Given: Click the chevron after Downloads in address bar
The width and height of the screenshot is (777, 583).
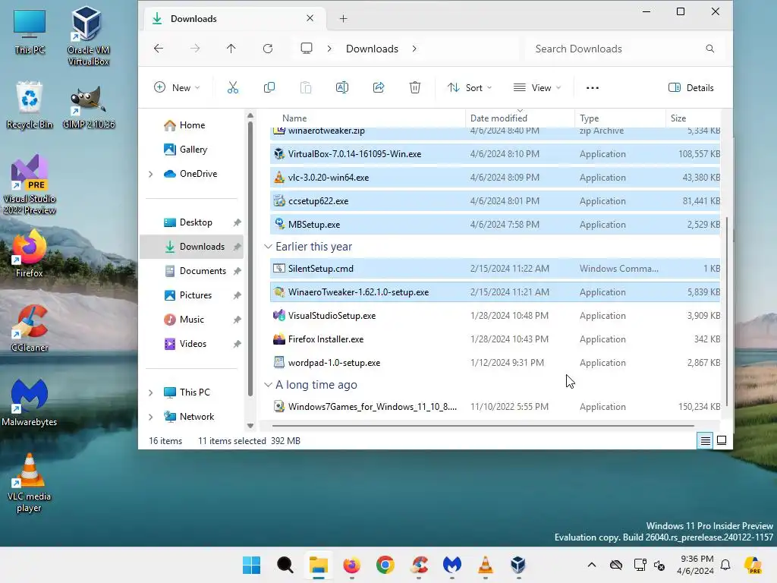Looking at the screenshot, I should point(414,49).
